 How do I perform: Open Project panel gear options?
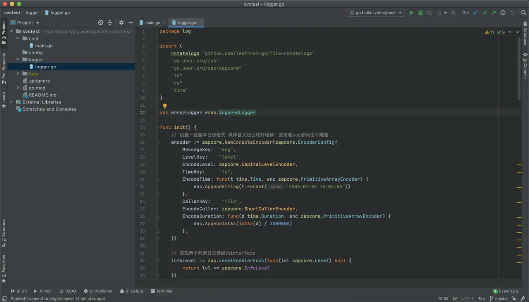click(122, 22)
